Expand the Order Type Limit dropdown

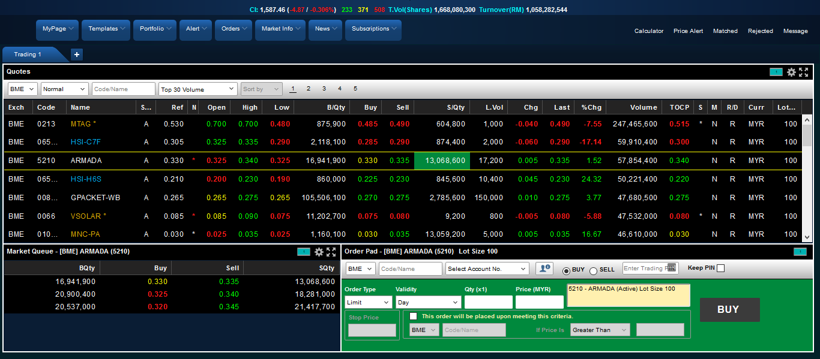(x=368, y=303)
